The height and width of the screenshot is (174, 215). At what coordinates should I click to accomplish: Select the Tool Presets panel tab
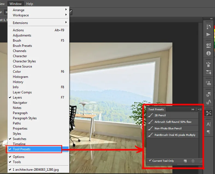[x=156, y=109]
